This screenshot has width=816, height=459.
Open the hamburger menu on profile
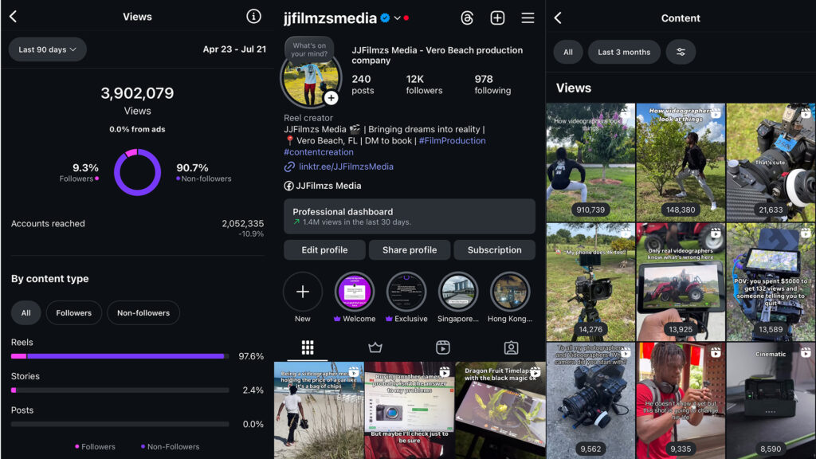pyautogui.click(x=528, y=18)
